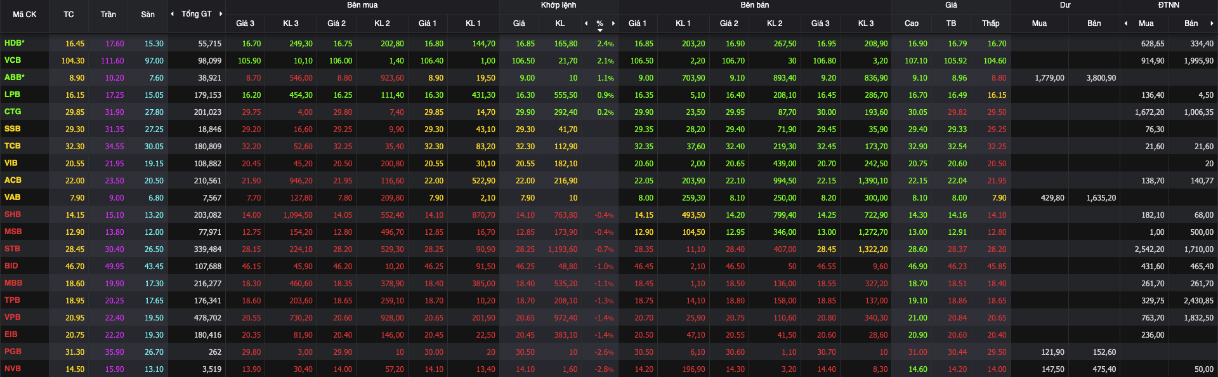The height and width of the screenshot is (377, 1218).
Task: Click PGB's -2.6% change value
Action: pyautogui.click(x=604, y=352)
